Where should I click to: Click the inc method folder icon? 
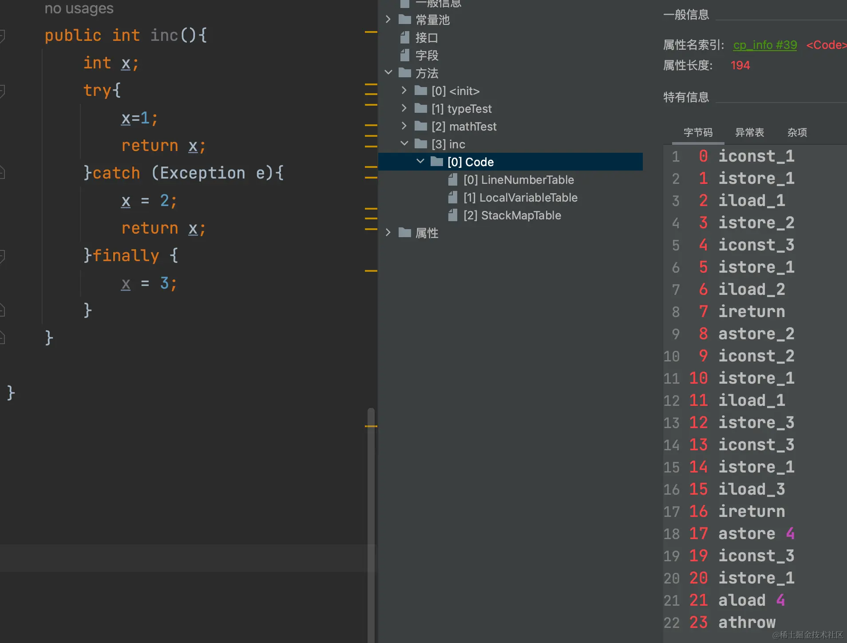[421, 144]
